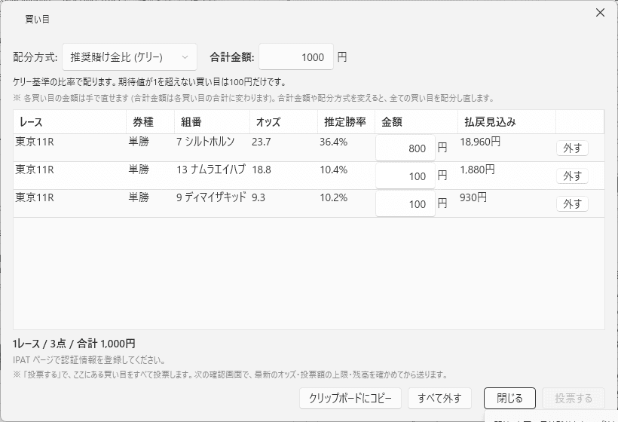618x422 pixels.
Task: Select the 7 シルトホルン horse name cell
Action: point(205,142)
